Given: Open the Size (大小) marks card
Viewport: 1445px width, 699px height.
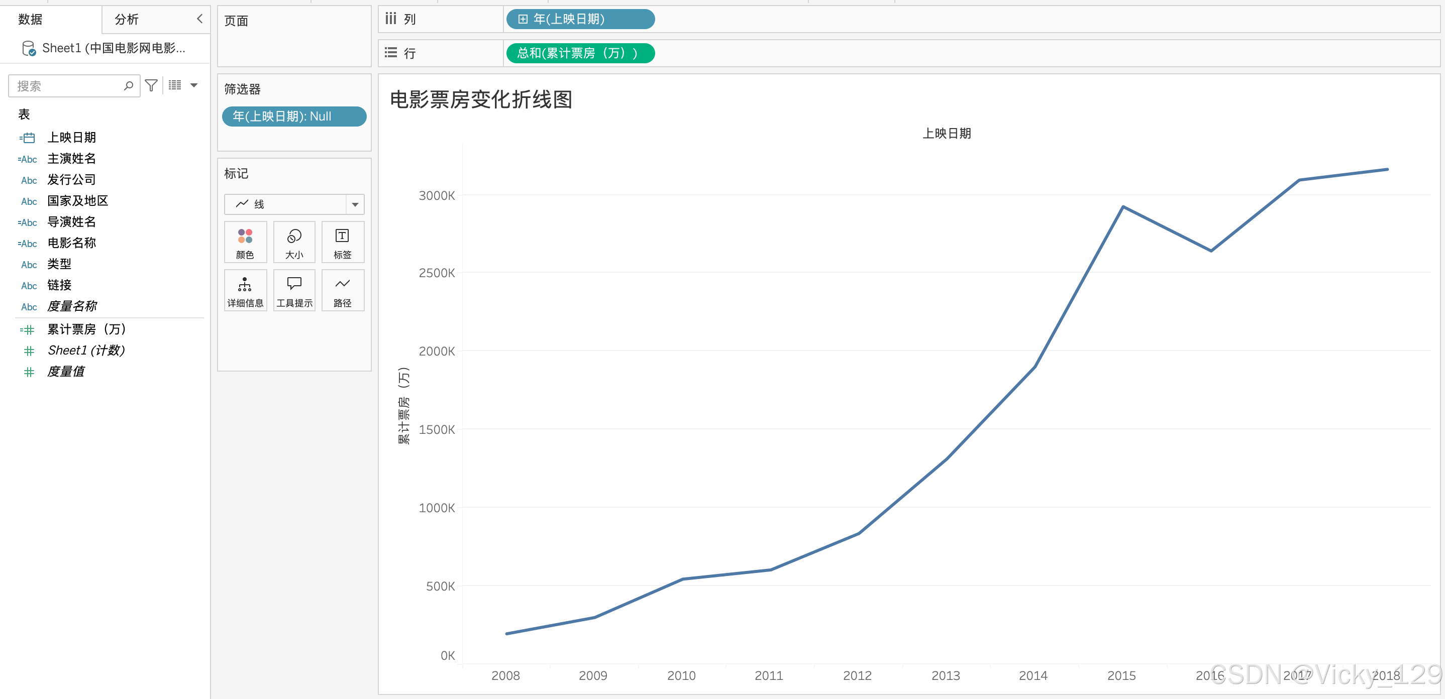Looking at the screenshot, I should tap(294, 242).
